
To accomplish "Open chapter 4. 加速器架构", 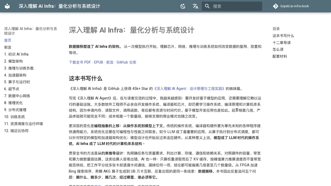I will point(15,75).
